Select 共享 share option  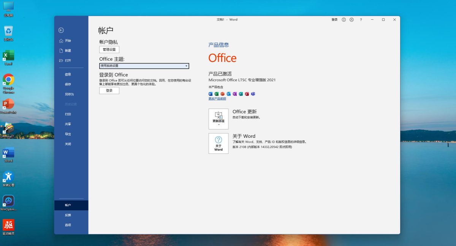(71, 124)
